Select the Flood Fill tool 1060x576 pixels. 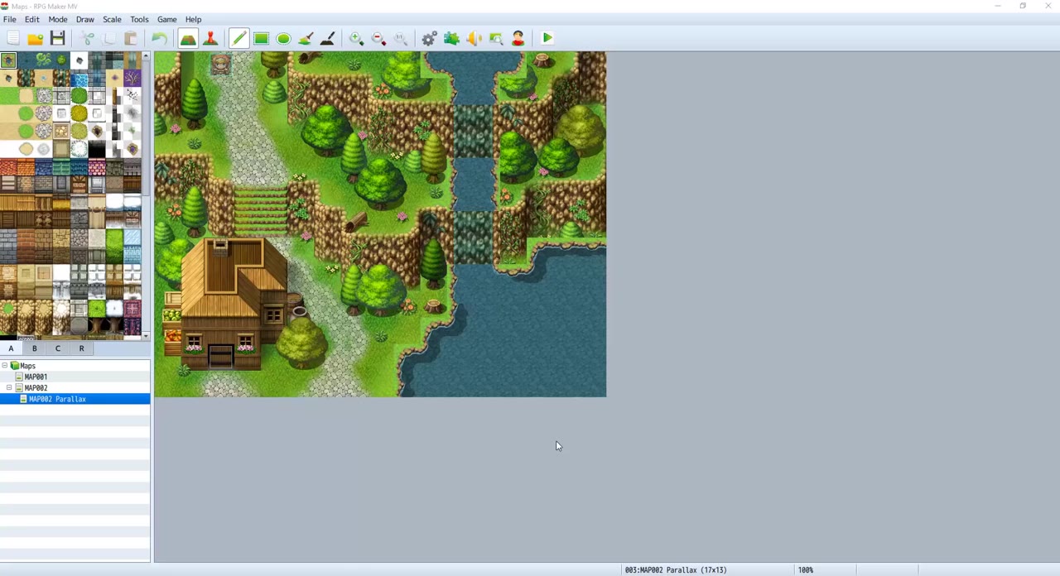tap(306, 38)
